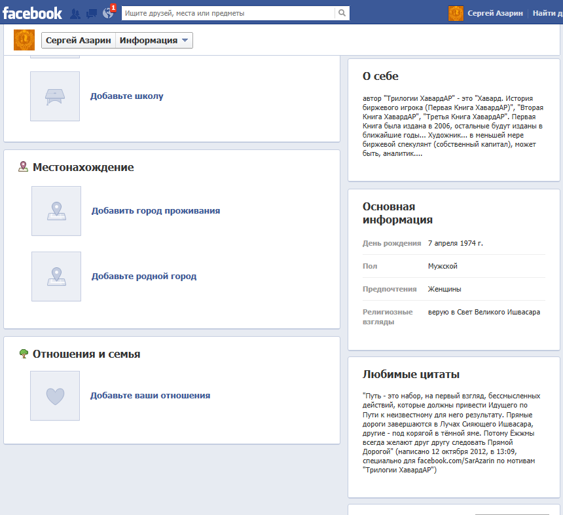The height and width of the screenshot is (515, 563).
Task: Click the О себе heading
Action: (x=380, y=76)
